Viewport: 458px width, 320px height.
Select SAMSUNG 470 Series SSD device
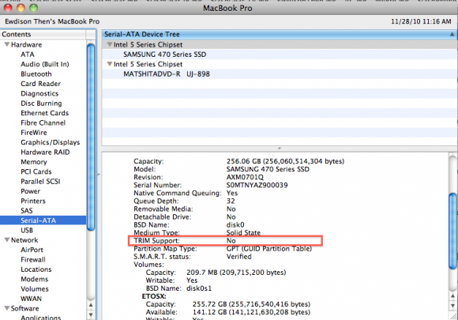coord(164,55)
